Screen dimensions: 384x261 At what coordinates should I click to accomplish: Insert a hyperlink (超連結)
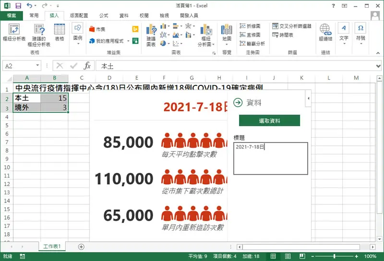click(325, 32)
